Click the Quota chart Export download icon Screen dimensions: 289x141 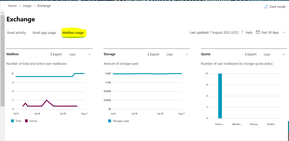[246, 54]
